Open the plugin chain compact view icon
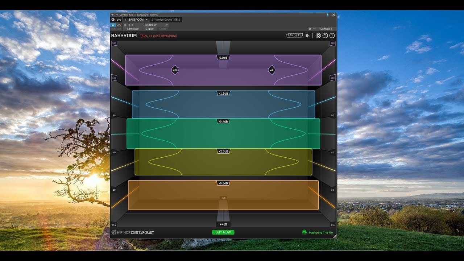Image resolution: width=464 pixels, height=261 pixels. pyautogui.click(x=113, y=20)
